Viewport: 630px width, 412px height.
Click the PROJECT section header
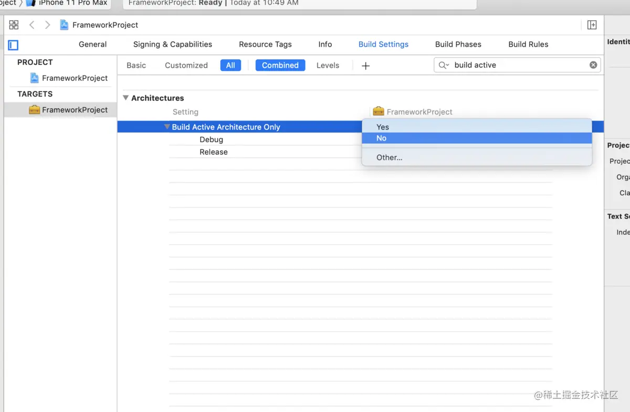(x=35, y=62)
